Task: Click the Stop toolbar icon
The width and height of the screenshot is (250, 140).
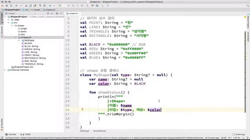Action: [x=82, y=6]
